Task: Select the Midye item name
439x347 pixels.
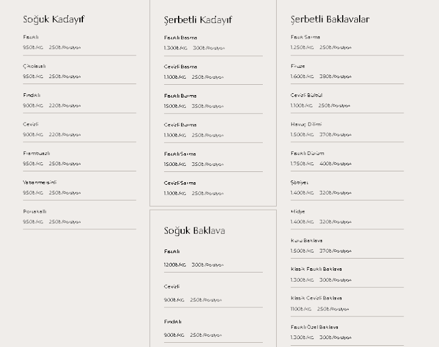Action: pyautogui.click(x=298, y=212)
